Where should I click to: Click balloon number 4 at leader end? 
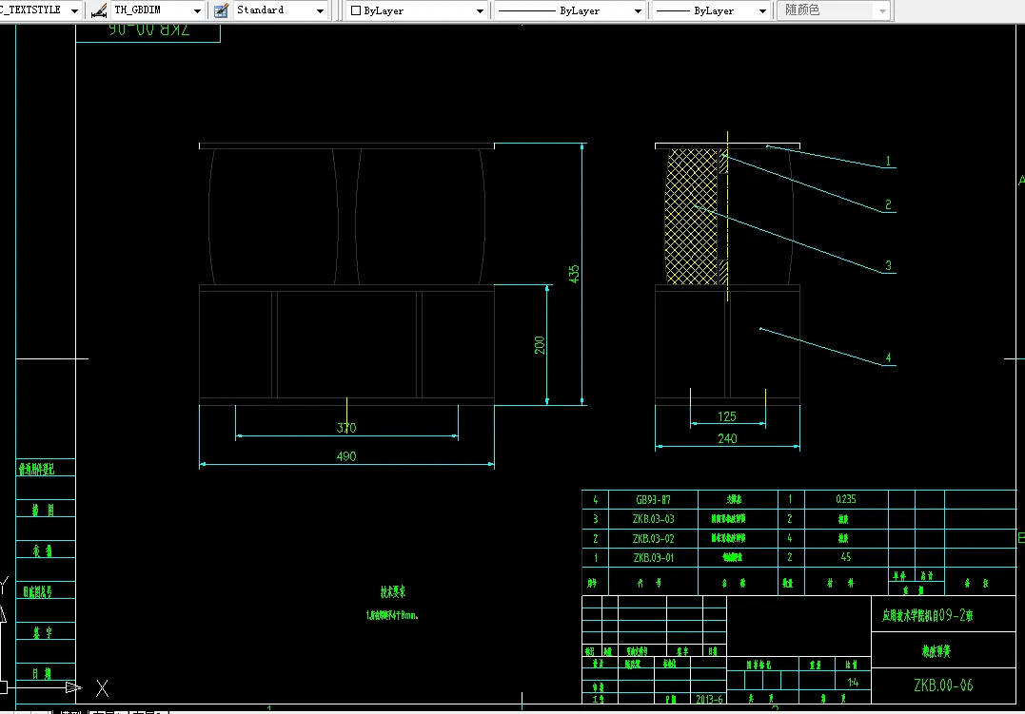(x=888, y=357)
